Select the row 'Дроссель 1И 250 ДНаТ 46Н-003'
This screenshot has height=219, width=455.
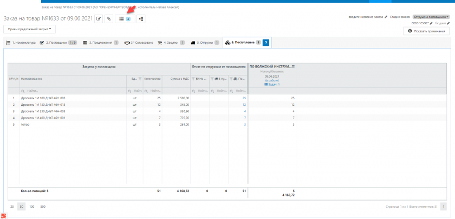(x=43, y=111)
